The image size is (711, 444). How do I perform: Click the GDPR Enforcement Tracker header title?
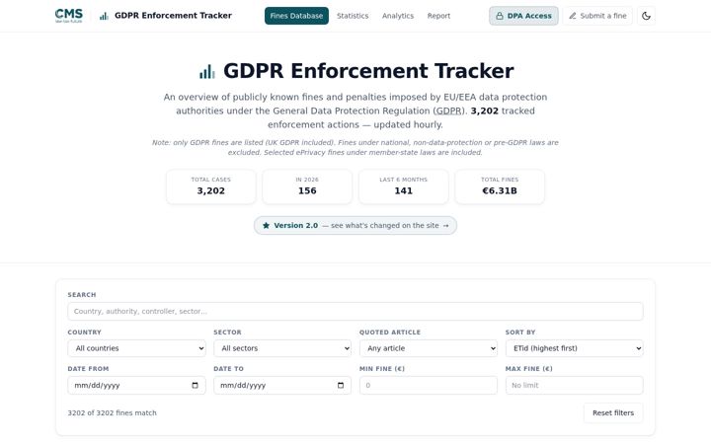(173, 16)
